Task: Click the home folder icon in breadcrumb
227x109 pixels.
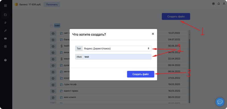Action: [x=51, y=26]
